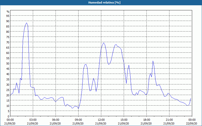Select the 95 y-axis label

click(8, 16)
